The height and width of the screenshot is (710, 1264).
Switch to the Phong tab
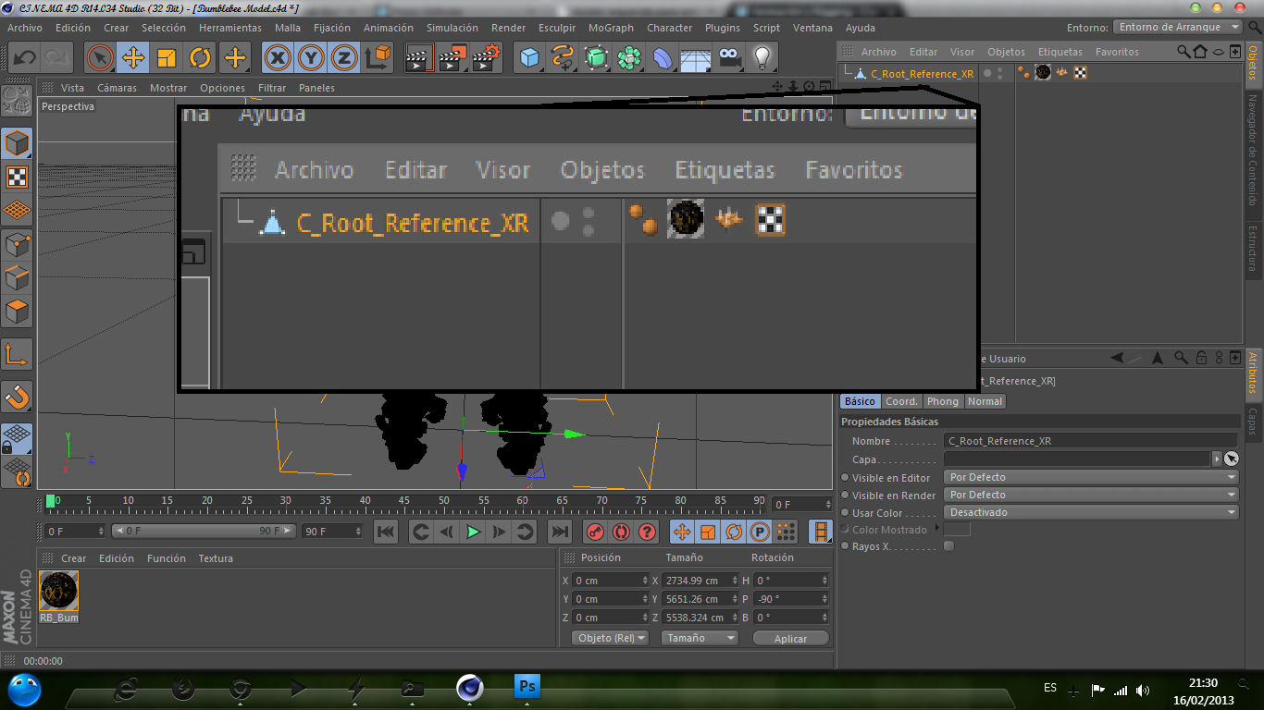pyautogui.click(x=943, y=401)
